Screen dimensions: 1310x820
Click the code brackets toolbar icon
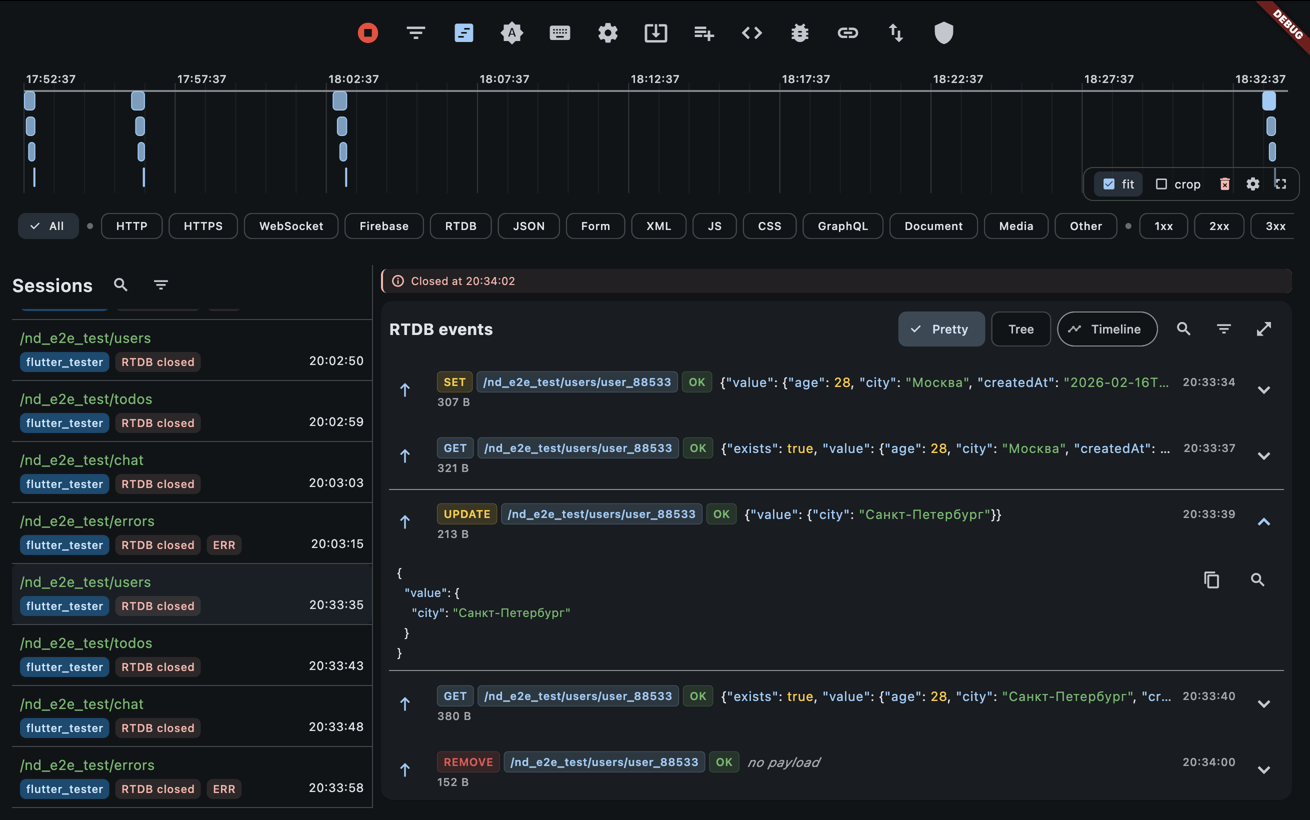pyautogui.click(x=751, y=33)
